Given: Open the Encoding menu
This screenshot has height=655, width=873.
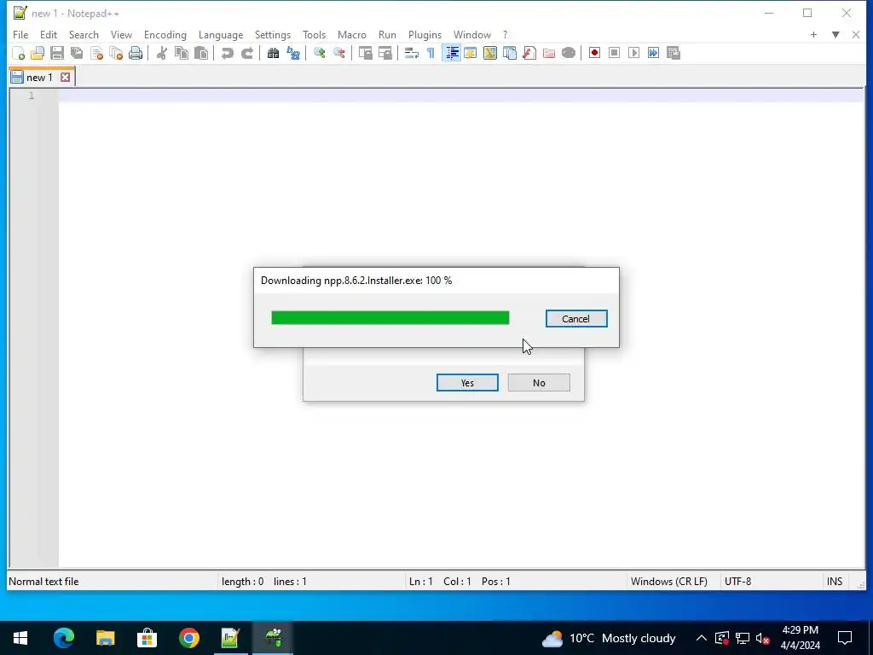Looking at the screenshot, I should pos(165,34).
